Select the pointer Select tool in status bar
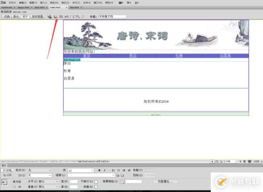The image size is (263, 192). [212, 161]
